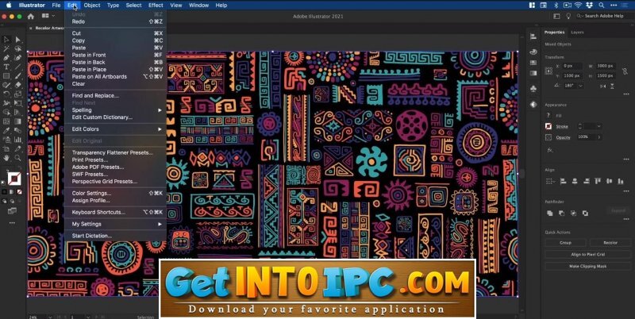Click the Group quick action button

click(x=565, y=243)
